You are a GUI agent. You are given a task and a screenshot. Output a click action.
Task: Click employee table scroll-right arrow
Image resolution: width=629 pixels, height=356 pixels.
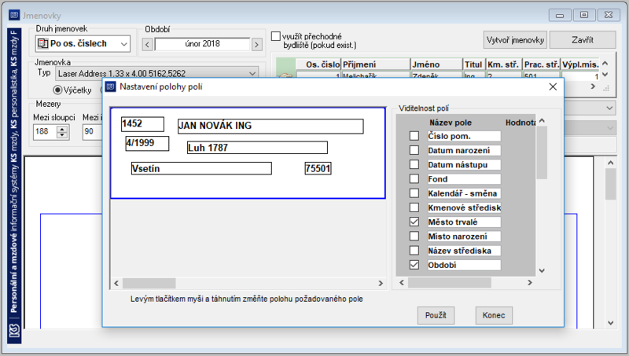click(593, 86)
